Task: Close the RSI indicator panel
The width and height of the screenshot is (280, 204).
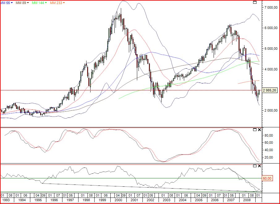Action: tap(260, 166)
